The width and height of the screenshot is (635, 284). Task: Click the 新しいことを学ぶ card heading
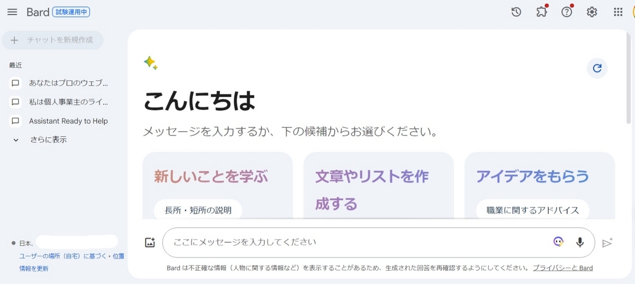click(211, 176)
